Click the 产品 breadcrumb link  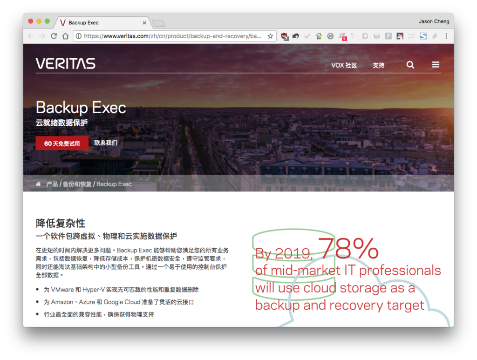coord(52,184)
